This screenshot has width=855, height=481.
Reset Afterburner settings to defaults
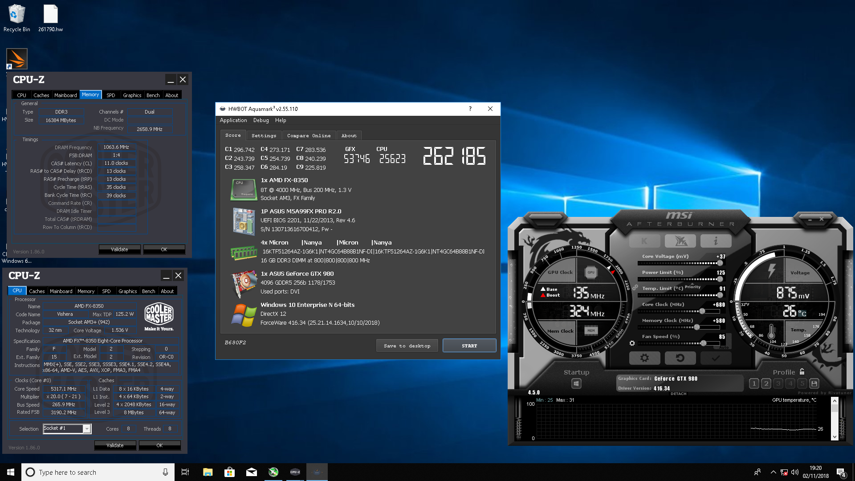[x=680, y=358]
